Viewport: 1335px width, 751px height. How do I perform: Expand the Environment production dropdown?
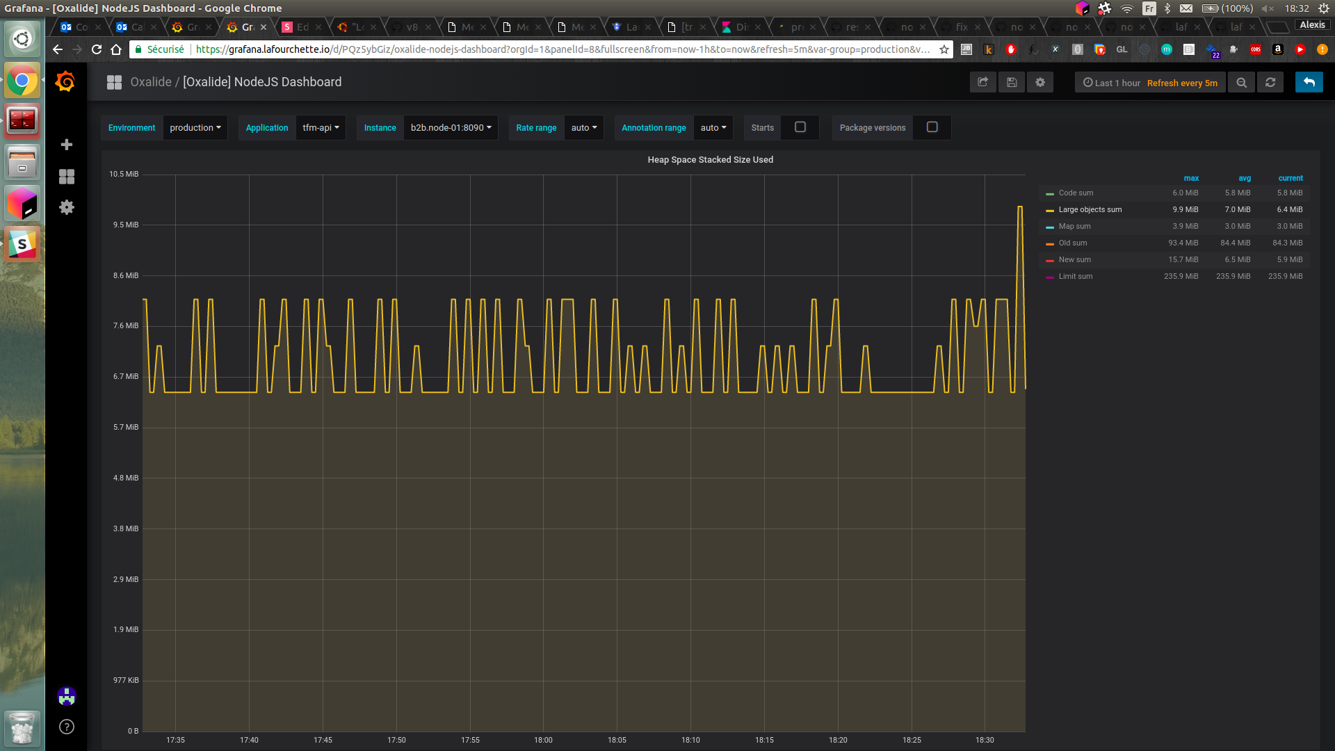click(x=195, y=128)
